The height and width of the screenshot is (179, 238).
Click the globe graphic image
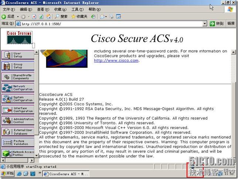click(64, 59)
